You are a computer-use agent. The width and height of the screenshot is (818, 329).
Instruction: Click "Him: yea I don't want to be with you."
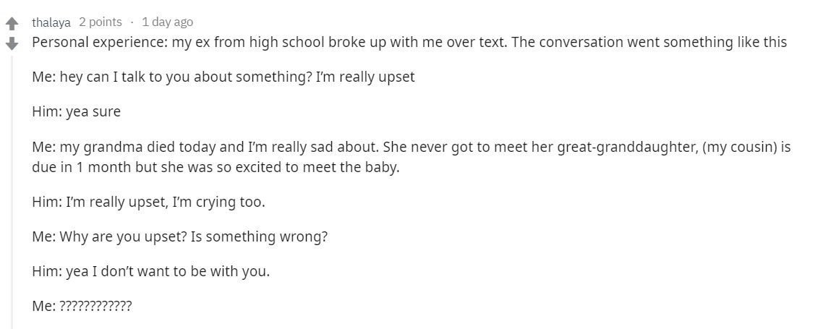tap(150, 272)
